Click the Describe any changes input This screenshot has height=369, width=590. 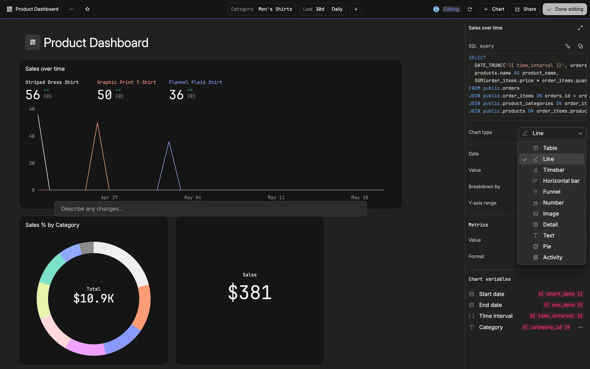(x=210, y=209)
